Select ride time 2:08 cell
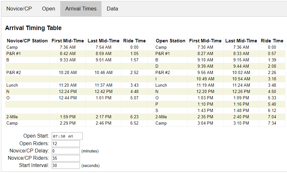 [x=272, y=66]
